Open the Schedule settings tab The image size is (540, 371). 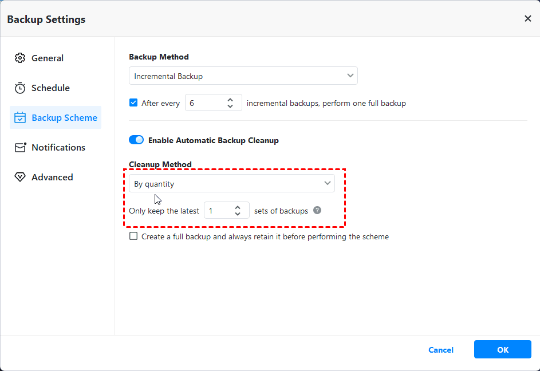[x=50, y=88]
